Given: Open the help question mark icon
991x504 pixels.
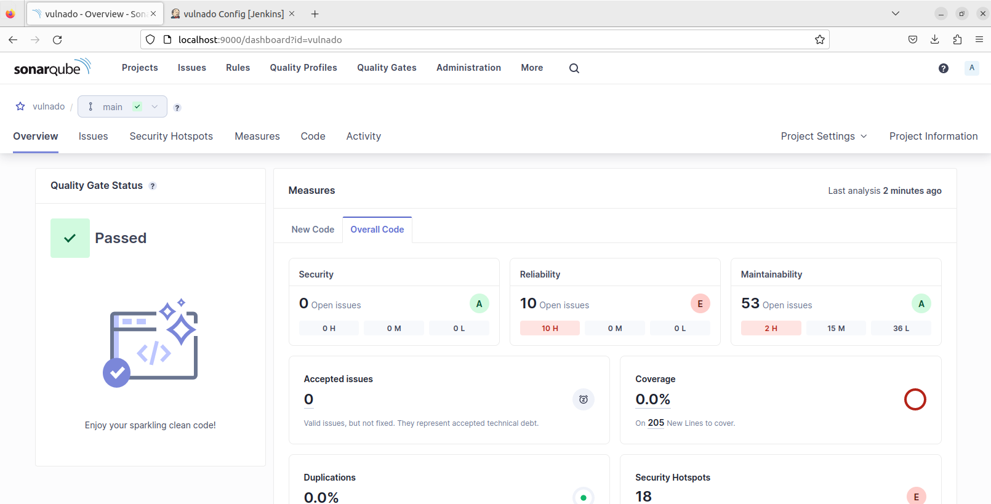Looking at the screenshot, I should click(944, 68).
